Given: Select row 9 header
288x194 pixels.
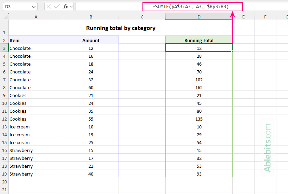Looking at the screenshot, I should pyautogui.click(x=4, y=96).
